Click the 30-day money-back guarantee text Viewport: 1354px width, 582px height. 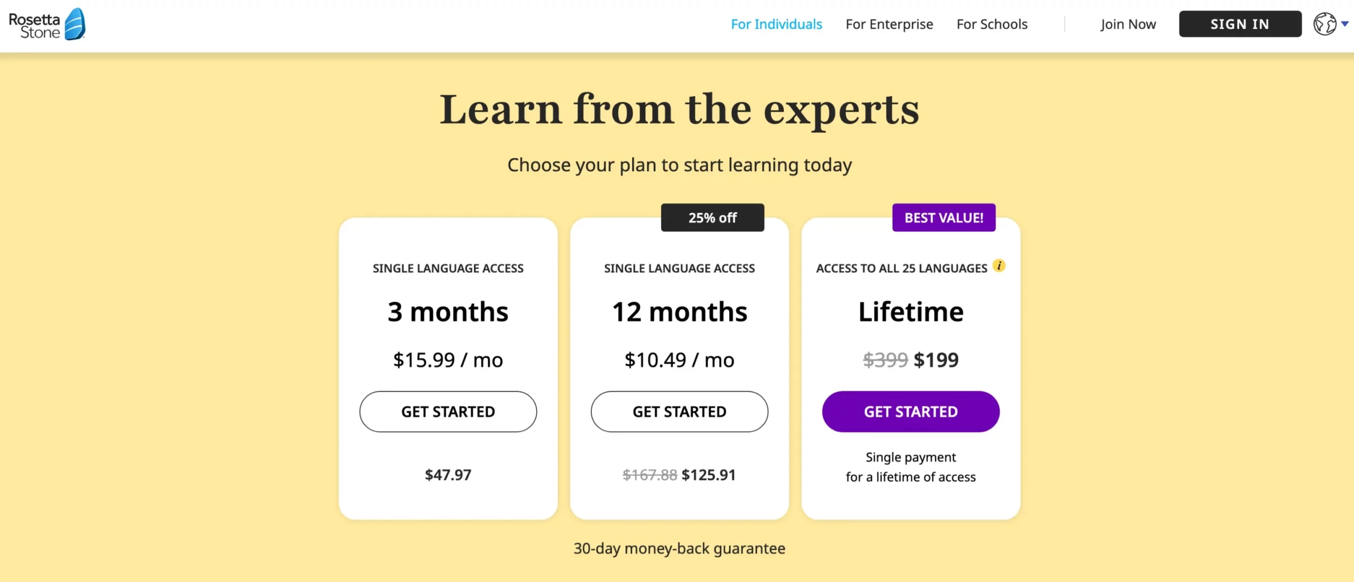tap(679, 549)
